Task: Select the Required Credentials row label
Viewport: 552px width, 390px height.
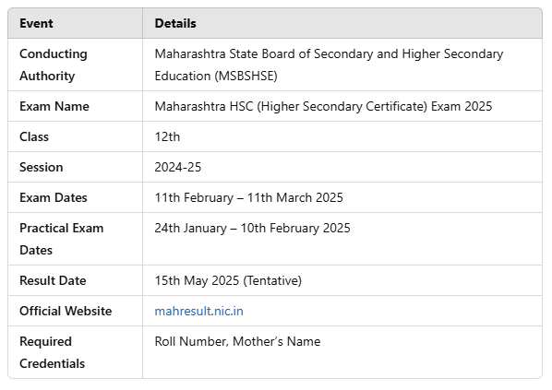Action: point(52,352)
